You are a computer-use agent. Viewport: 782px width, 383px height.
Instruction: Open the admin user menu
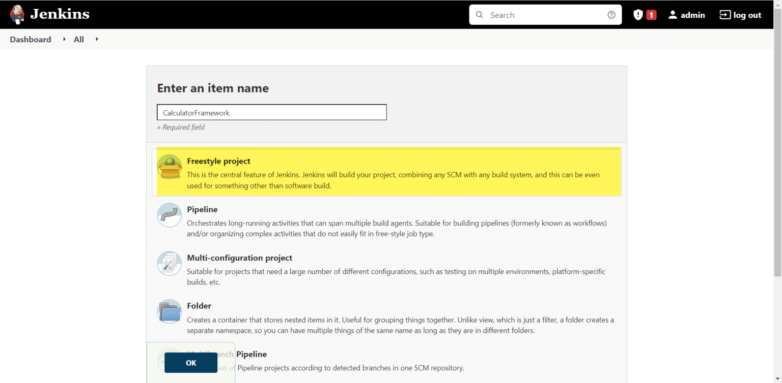(x=686, y=15)
